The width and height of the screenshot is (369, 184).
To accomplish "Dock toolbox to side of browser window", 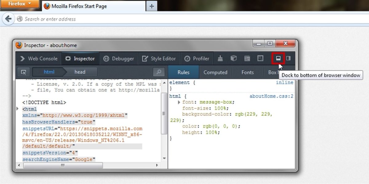I will click(x=288, y=58).
